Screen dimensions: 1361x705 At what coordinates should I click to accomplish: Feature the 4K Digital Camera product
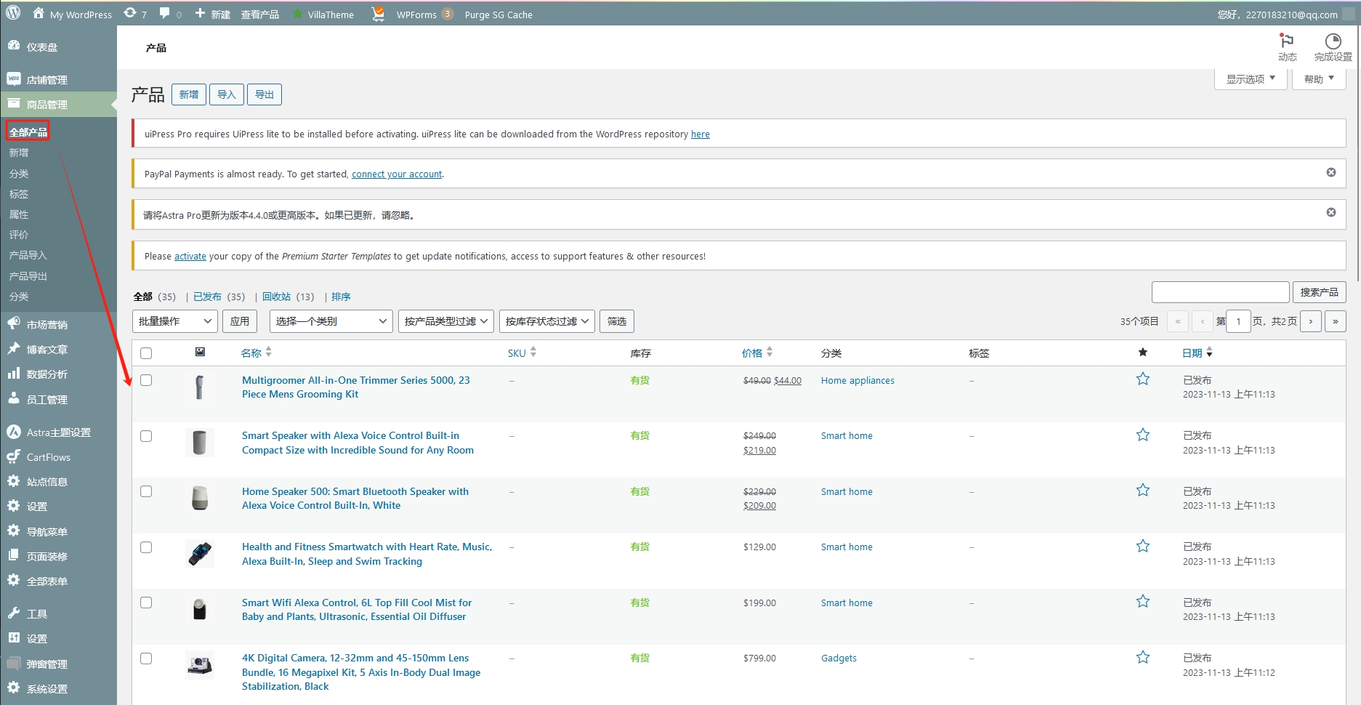click(1143, 658)
